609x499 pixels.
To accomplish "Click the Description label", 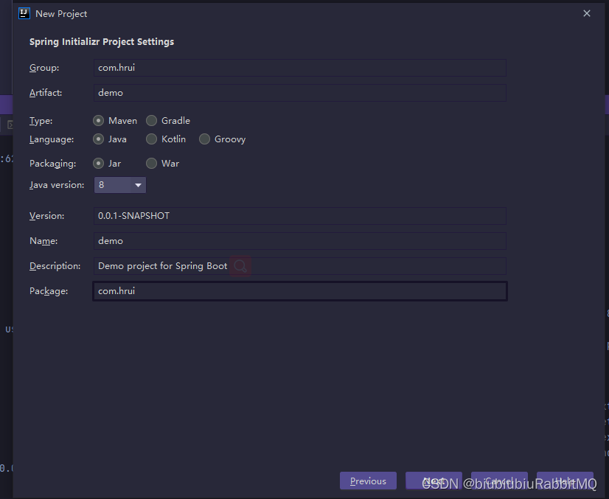I will (55, 266).
